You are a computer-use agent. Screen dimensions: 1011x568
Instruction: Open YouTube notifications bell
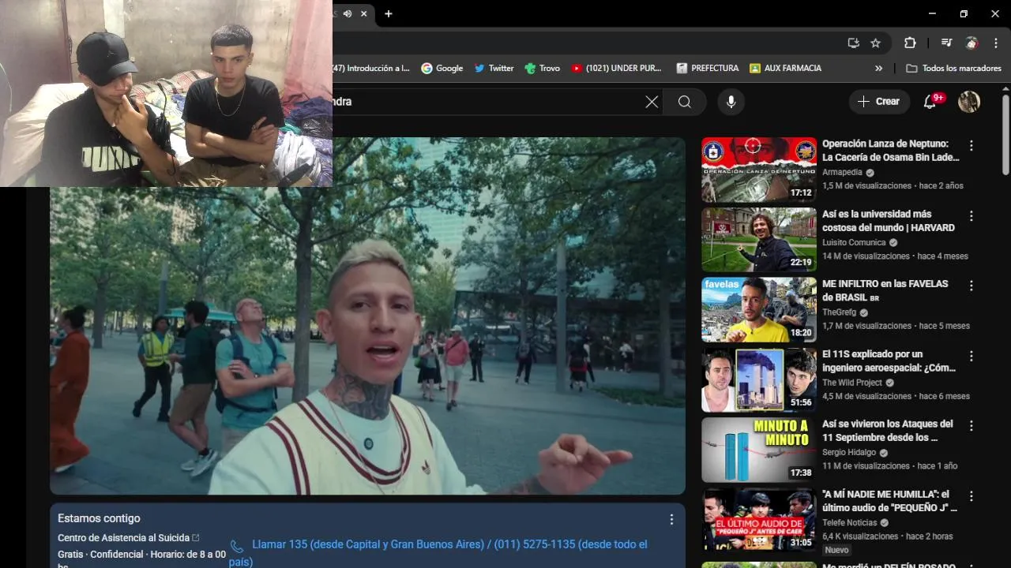[x=930, y=102]
